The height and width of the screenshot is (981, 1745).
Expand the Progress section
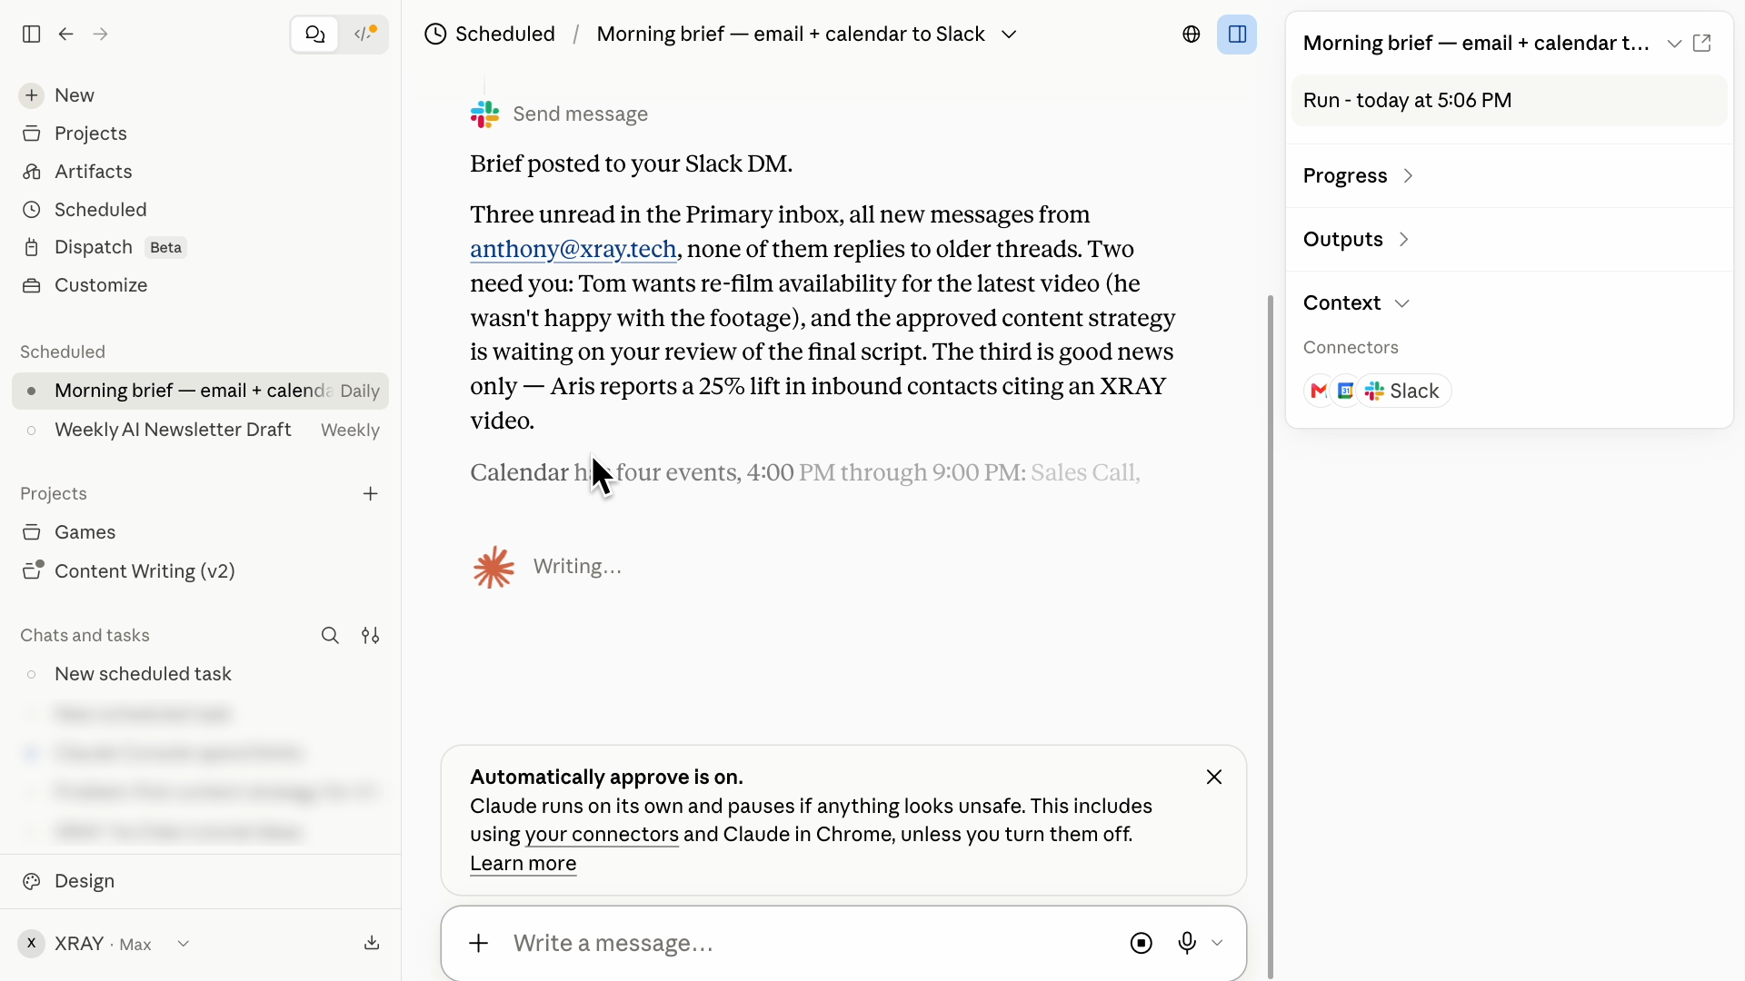point(1358,176)
